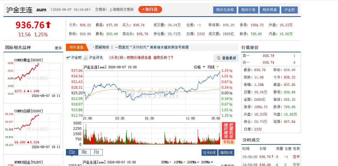
Task: Open 头条 铂钯期价继续走高 headline
Action: click(x=141, y=57)
